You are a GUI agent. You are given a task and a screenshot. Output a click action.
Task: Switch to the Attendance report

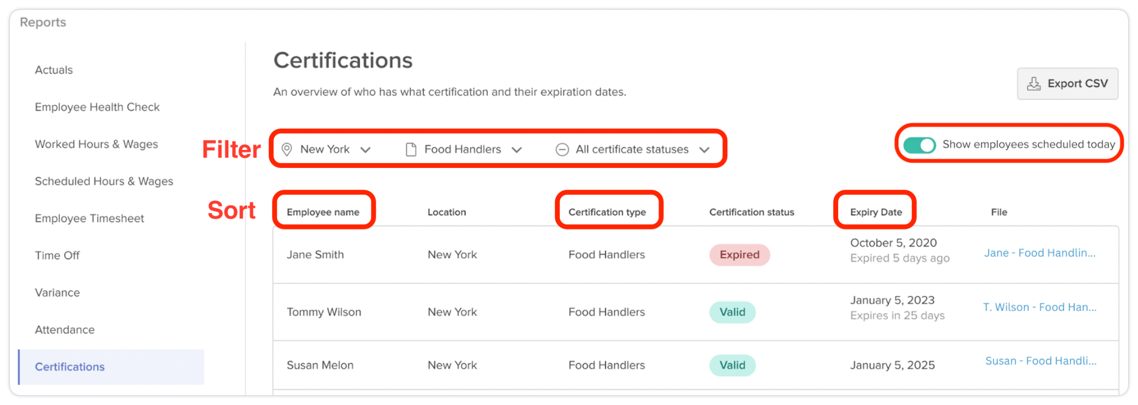click(64, 330)
